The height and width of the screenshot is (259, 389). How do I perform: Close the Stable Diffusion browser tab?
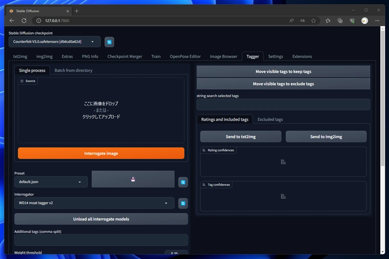[68, 11]
